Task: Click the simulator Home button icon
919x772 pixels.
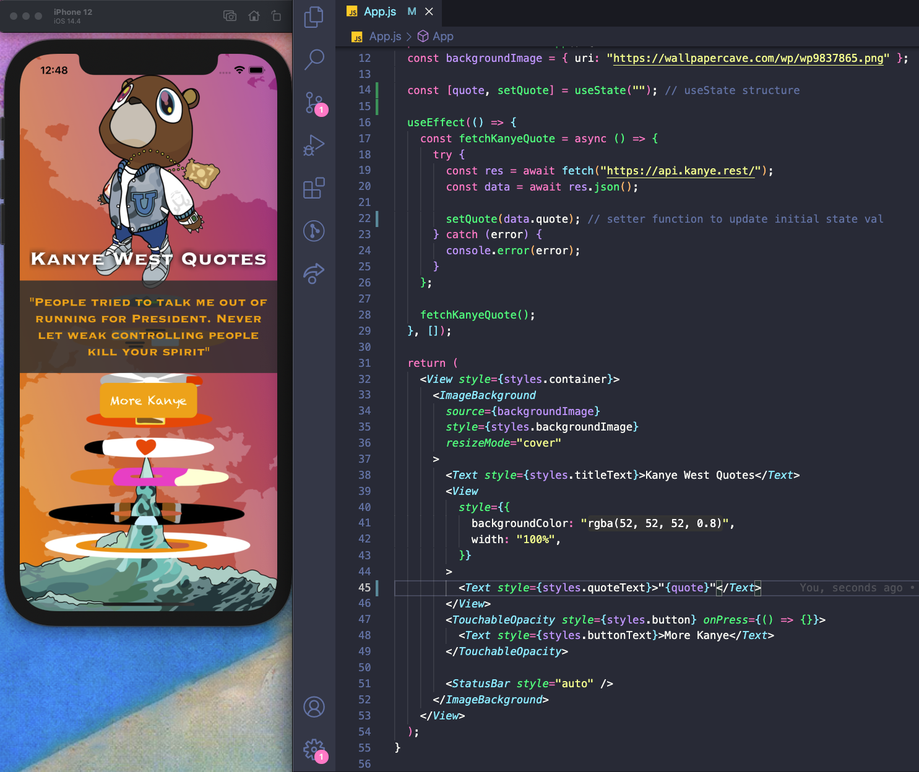Action: pos(254,16)
